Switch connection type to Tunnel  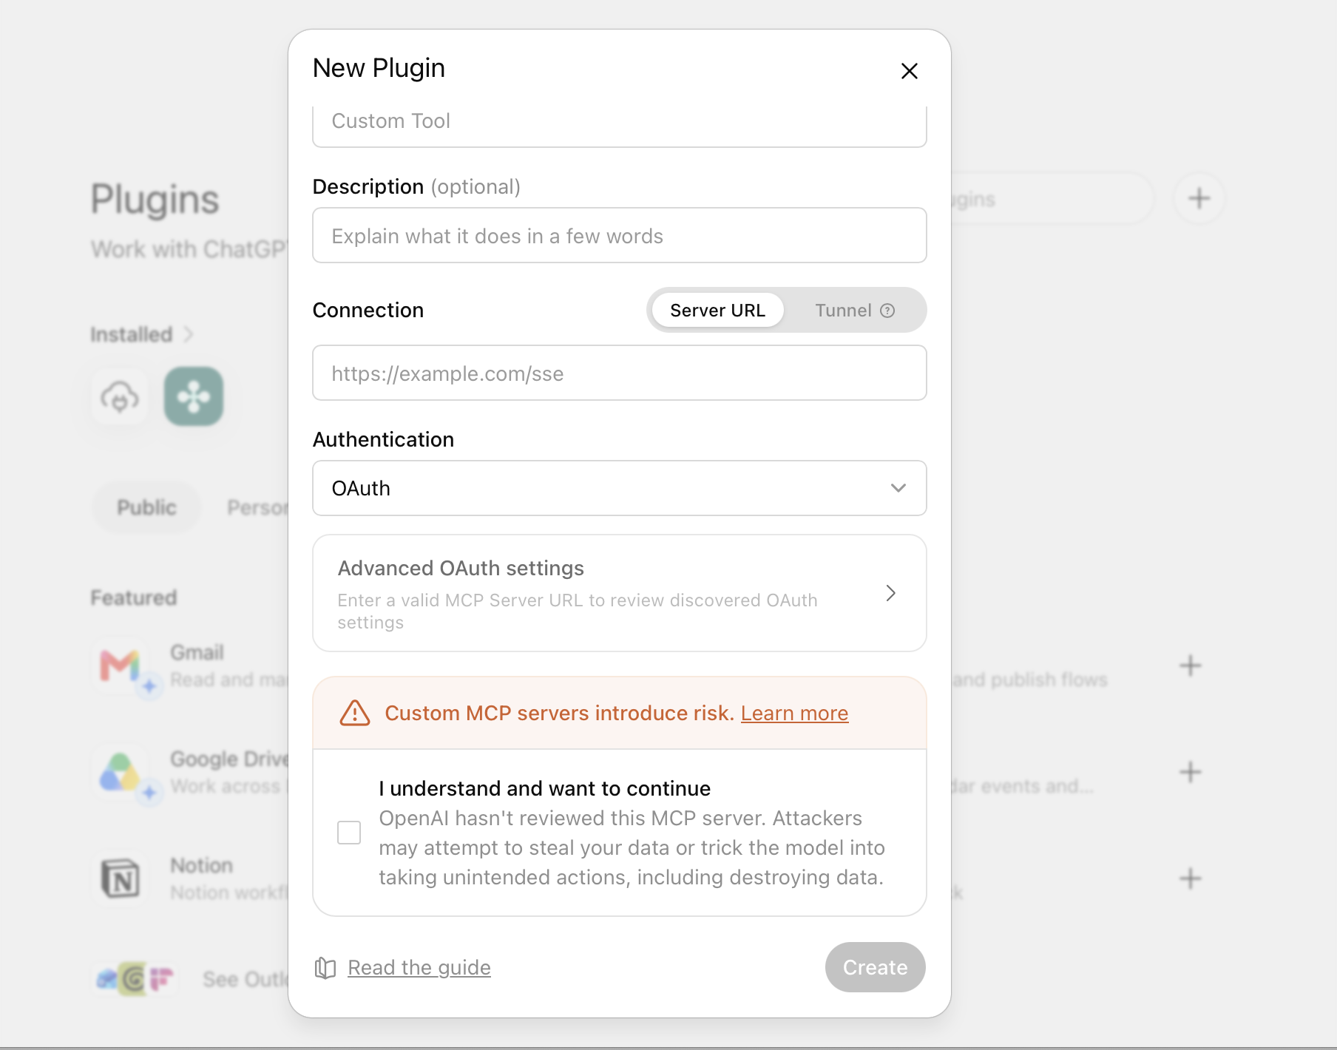[854, 311]
